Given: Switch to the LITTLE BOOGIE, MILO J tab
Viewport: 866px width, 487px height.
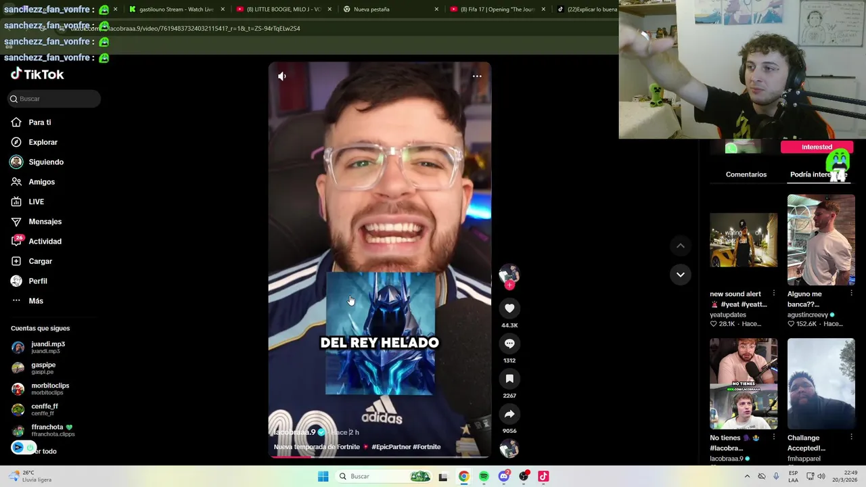Looking at the screenshot, I should 284,9.
